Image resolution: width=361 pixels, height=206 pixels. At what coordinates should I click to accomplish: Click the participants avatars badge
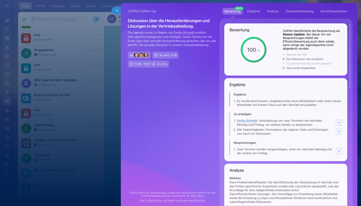(139, 55)
